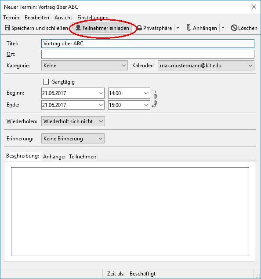
Task: Toggle the date link chain icon
Action: (x=155, y=99)
